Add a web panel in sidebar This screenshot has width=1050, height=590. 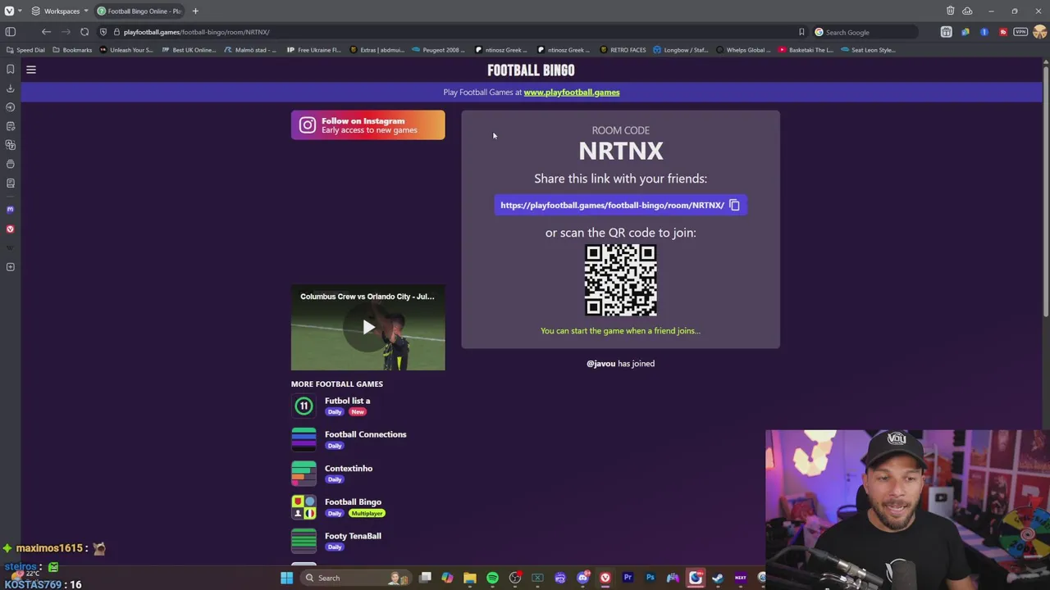click(x=10, y=267)
